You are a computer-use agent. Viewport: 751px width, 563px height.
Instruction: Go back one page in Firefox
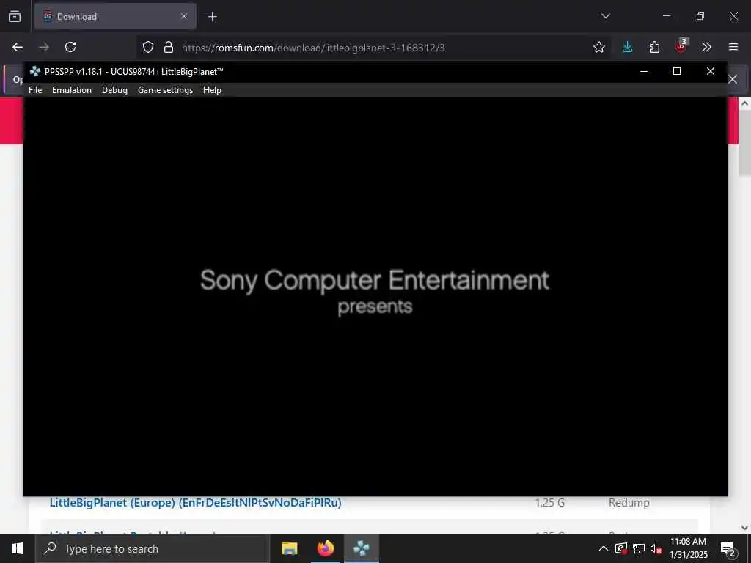click(x=18, y=47)
